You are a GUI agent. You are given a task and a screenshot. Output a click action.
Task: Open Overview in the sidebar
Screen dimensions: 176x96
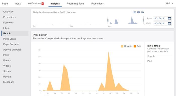point(8,12)
